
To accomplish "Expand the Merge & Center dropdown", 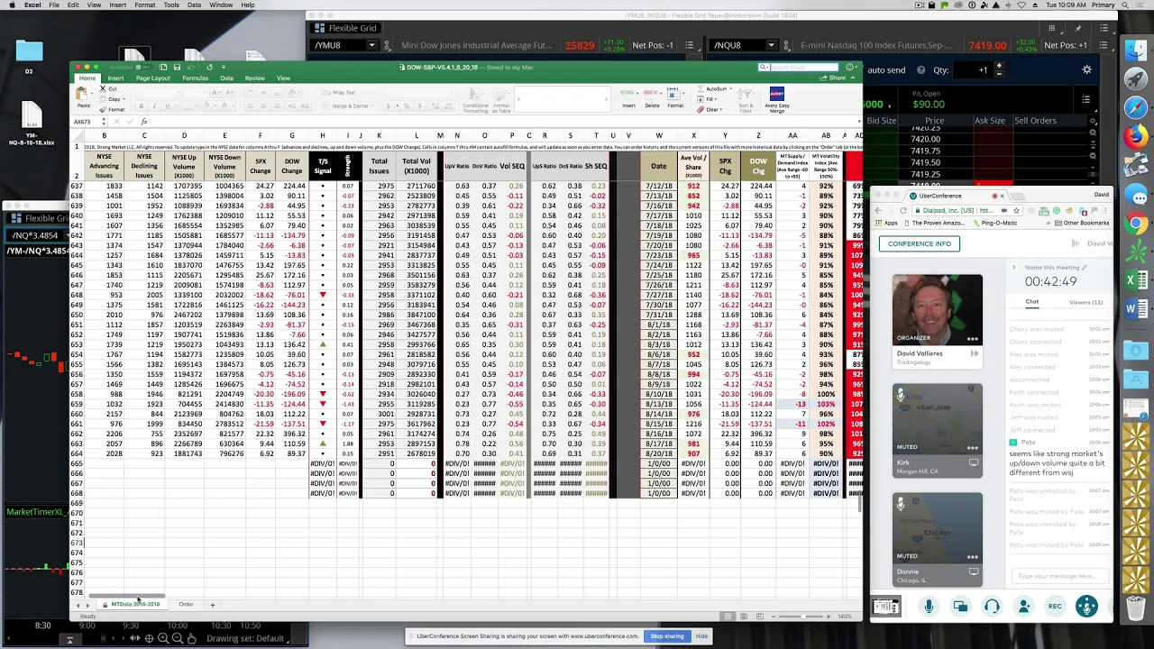I will (371, 106).
